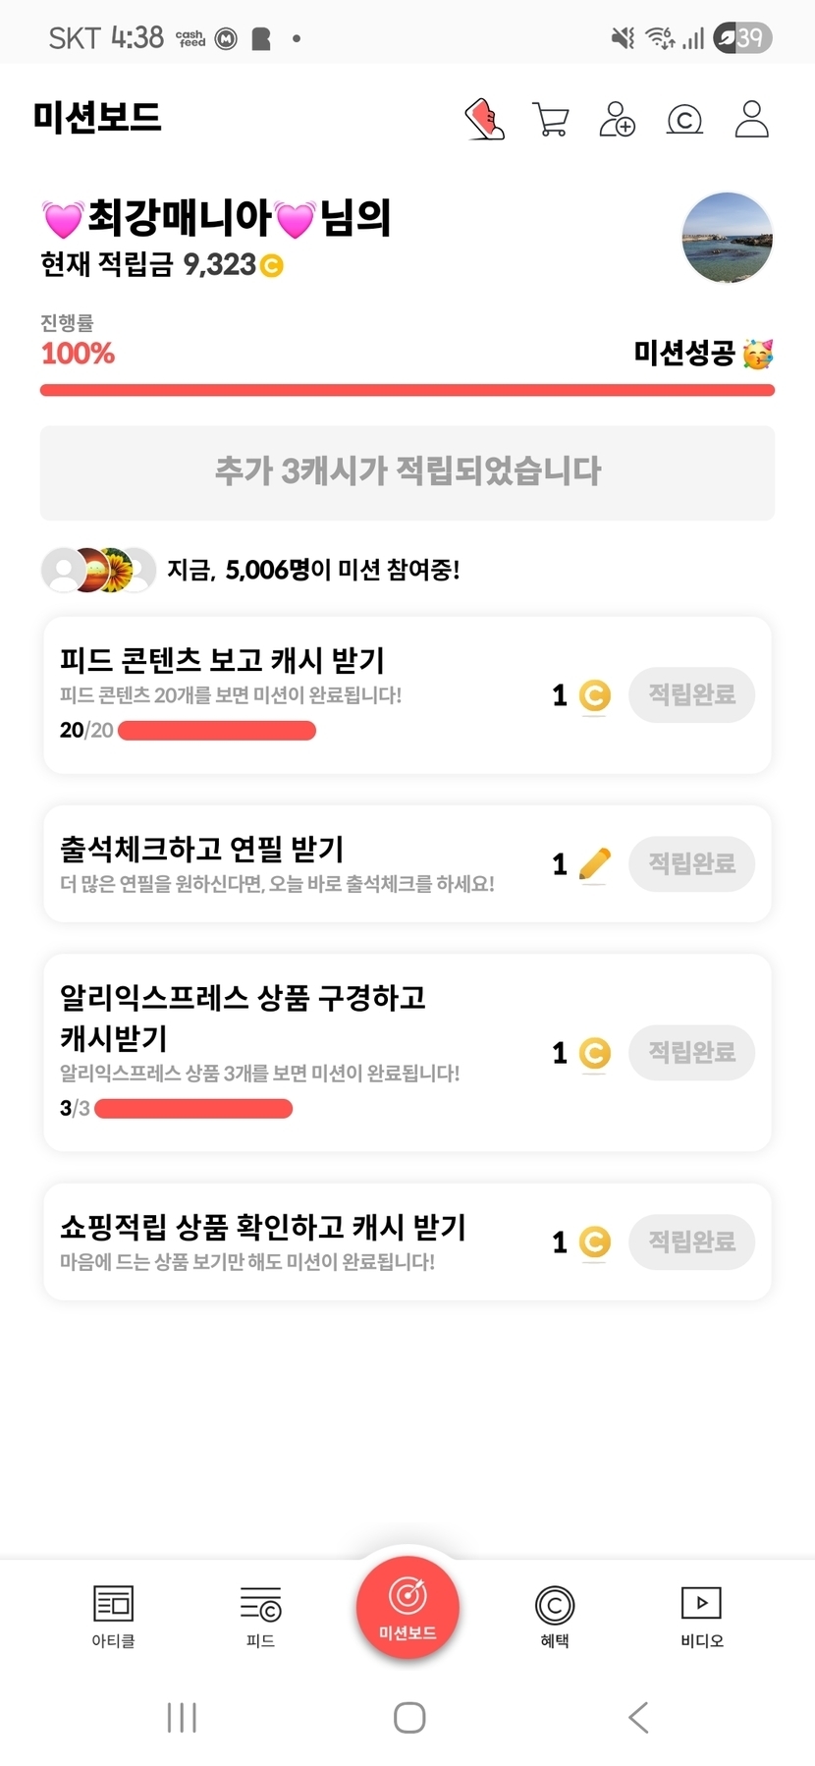The width and height of the screenshot is (815, 1766).
Task: Switch to the 아티클 tab
Action: (x=113, y=1616)
